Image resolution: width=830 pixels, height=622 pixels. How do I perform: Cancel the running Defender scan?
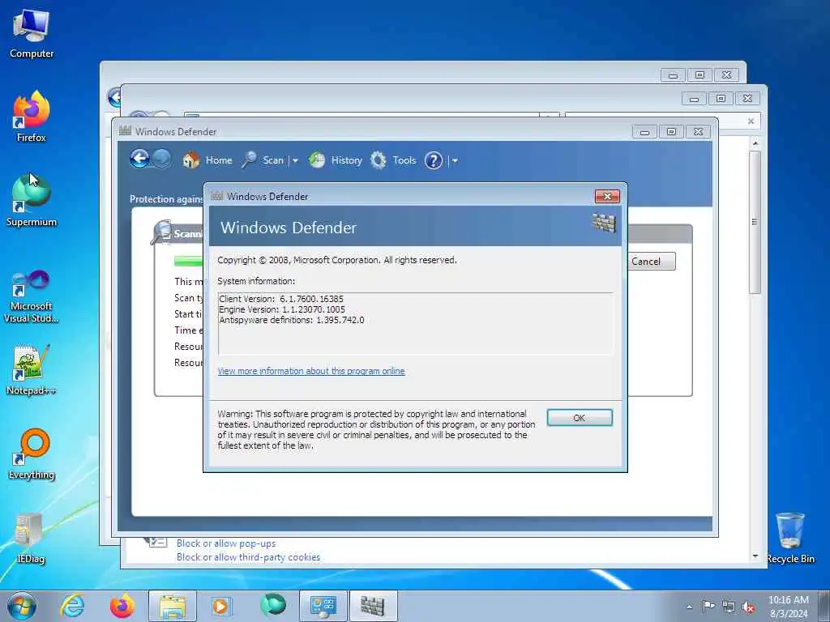(651, 262)
